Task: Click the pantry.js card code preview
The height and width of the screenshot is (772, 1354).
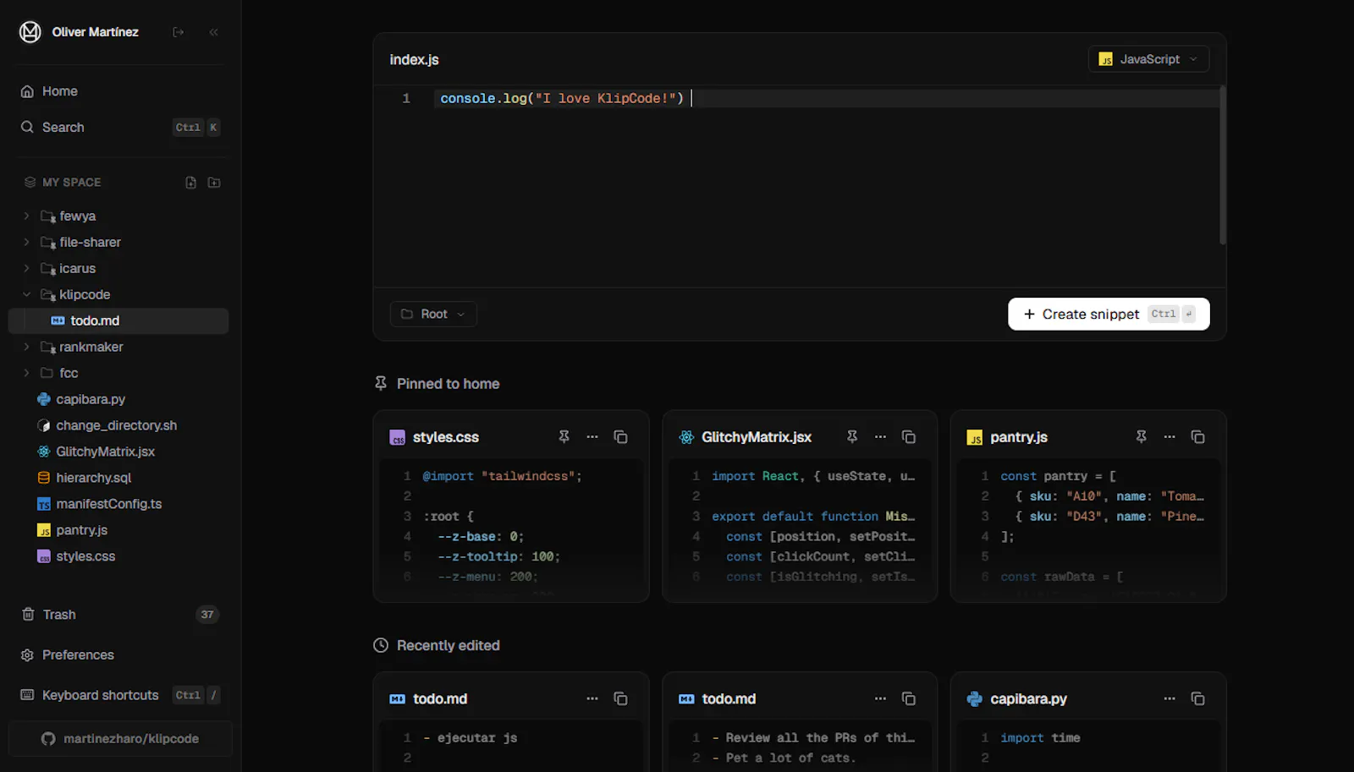Action: pos(1088,528)
